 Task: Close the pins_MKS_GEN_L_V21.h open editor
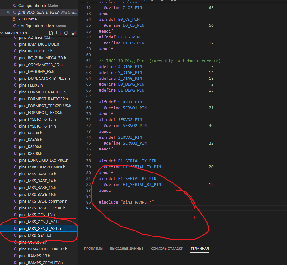[x=8, y=12]
